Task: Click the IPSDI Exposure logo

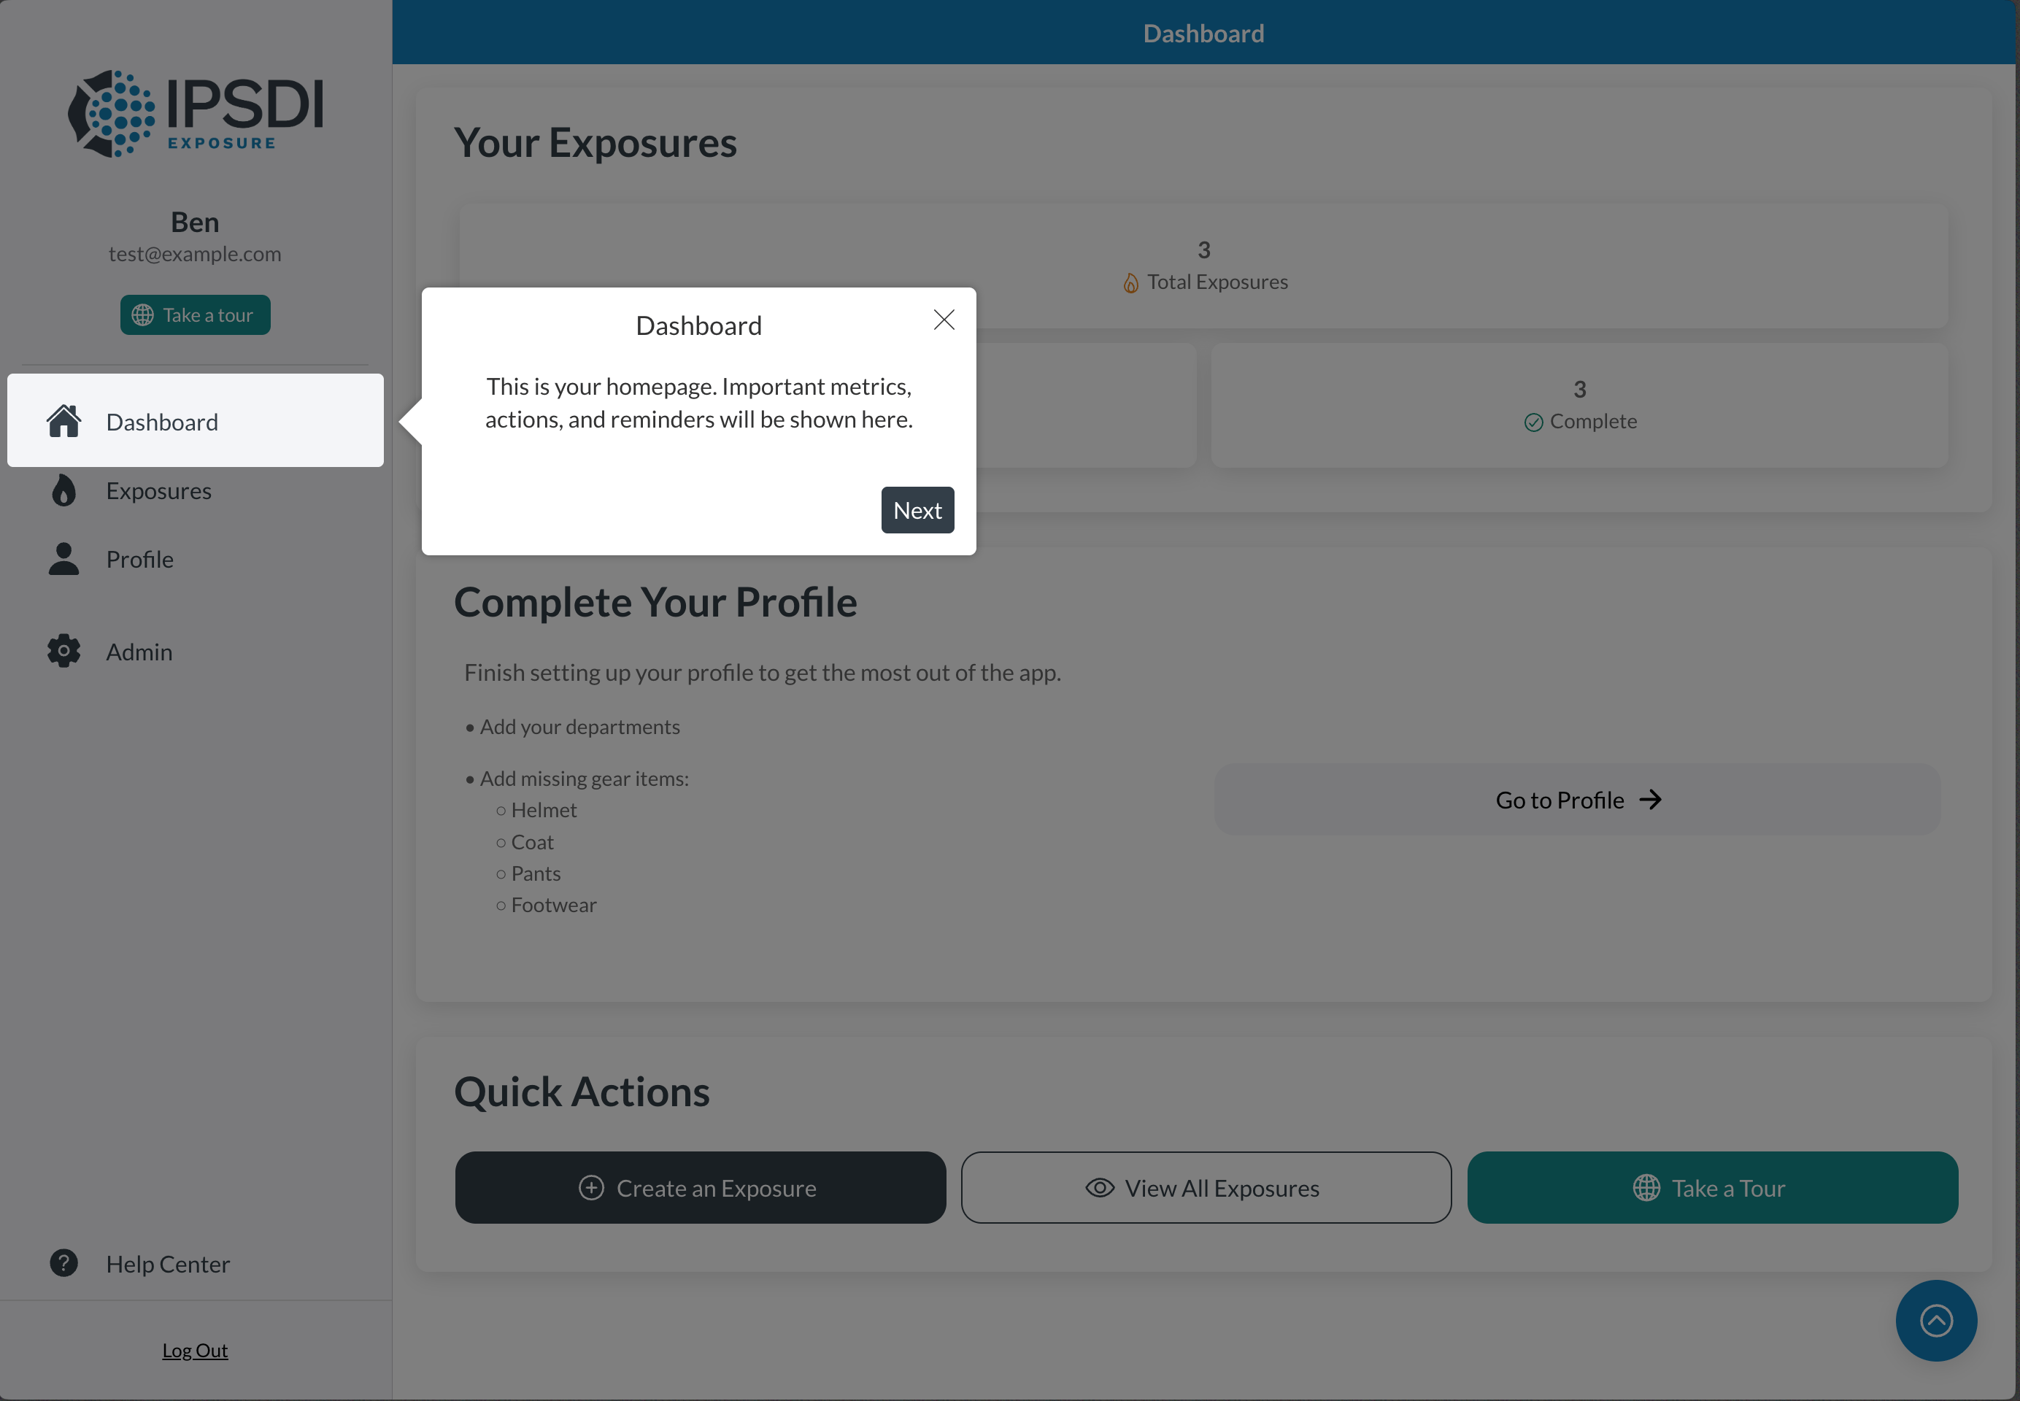Action: (195, 114)
